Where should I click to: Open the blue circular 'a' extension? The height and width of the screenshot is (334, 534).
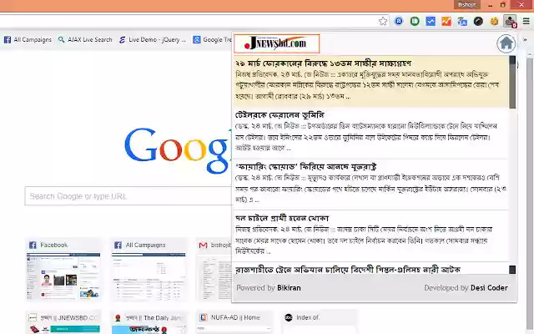[399, 21]
